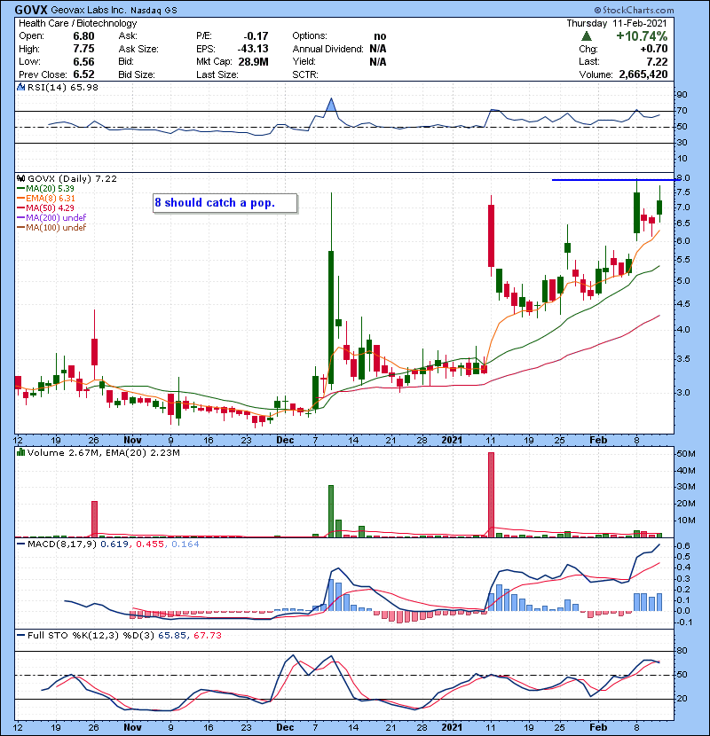Click the High value 7.75
This screenshot has height=736, width=710.
click(x=83, y=49)
